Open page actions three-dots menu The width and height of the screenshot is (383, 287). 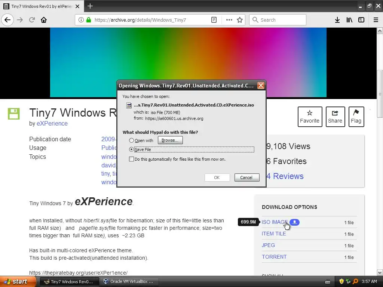pos(229,20)
